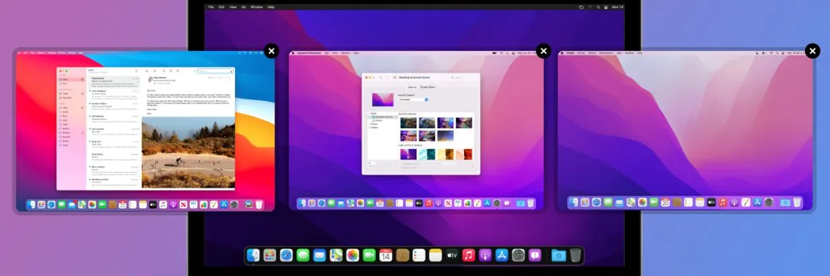Close the left desktop thumbnail showing Mail
This screenshot has height=276, width=830.
click(271, 51)
